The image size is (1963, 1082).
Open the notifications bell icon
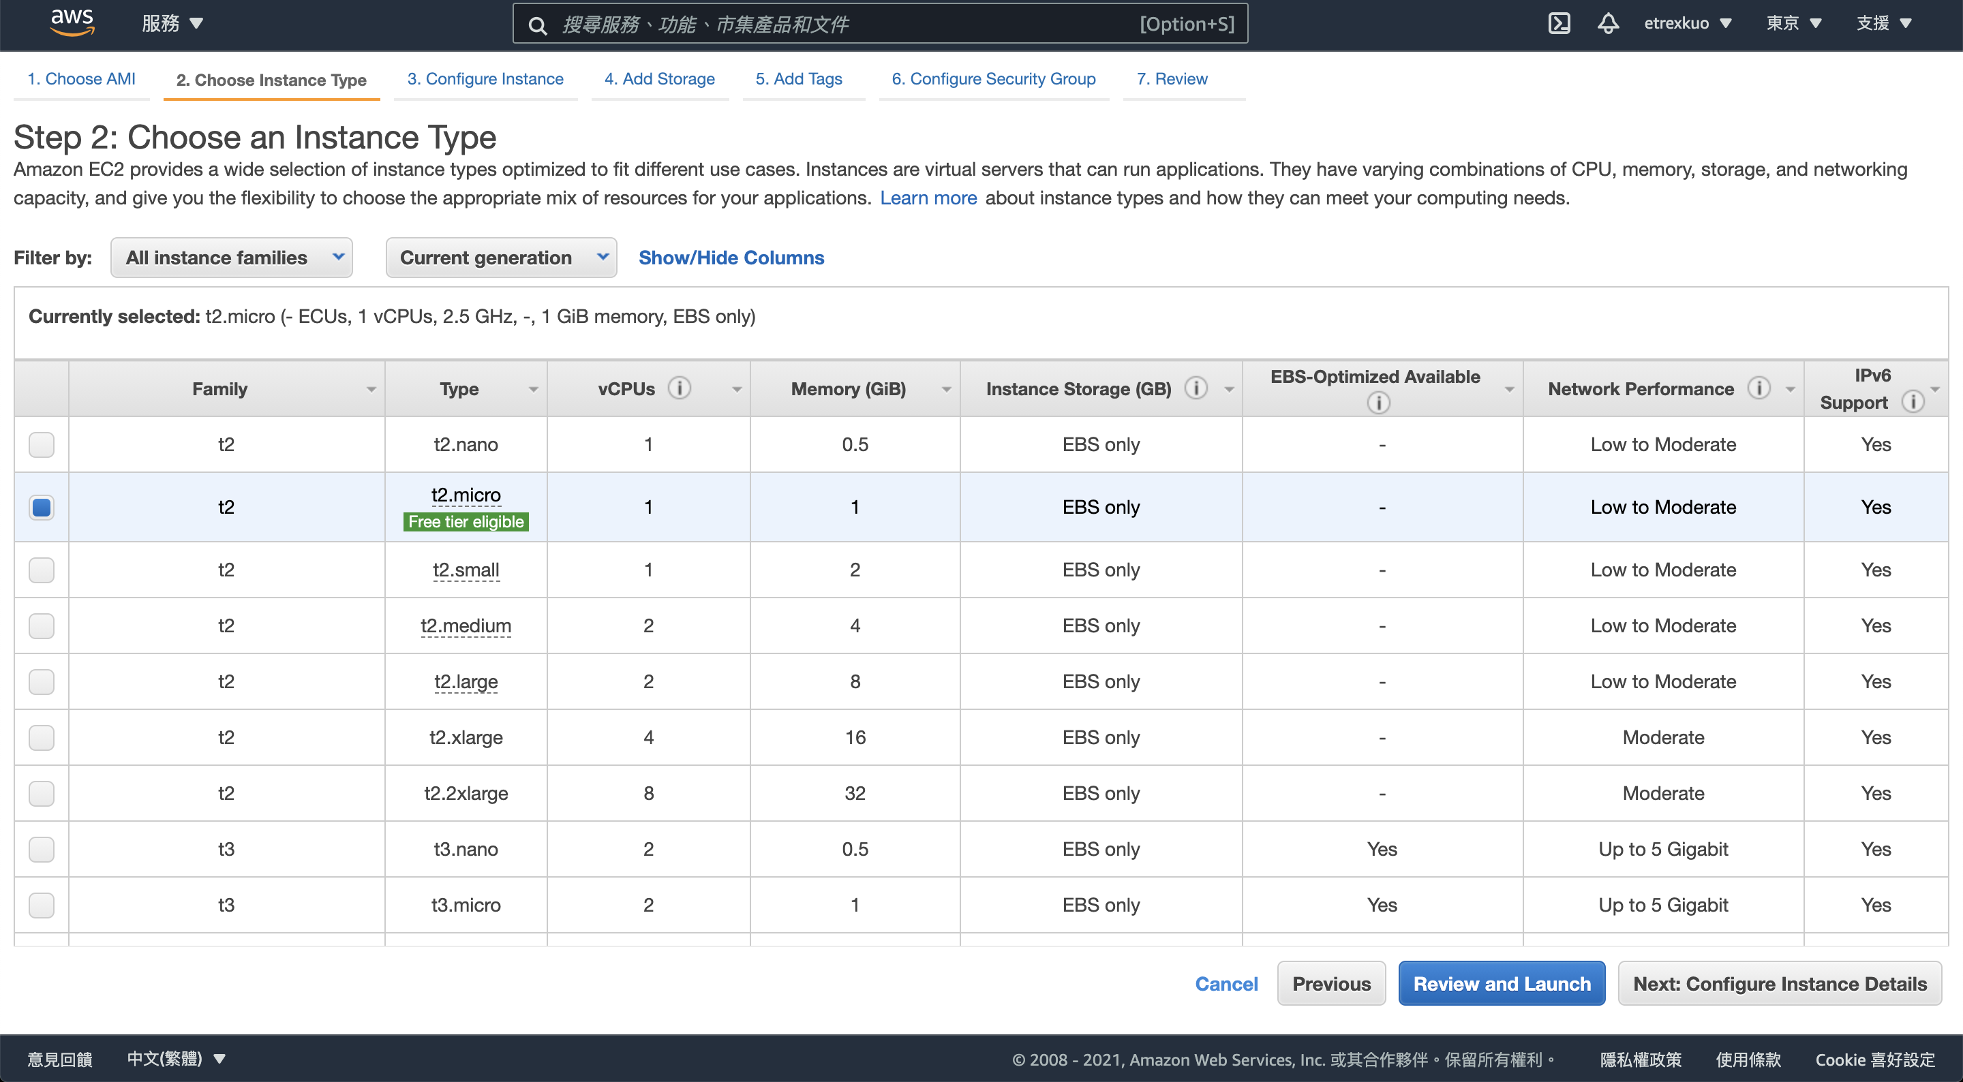(1608, 24)
